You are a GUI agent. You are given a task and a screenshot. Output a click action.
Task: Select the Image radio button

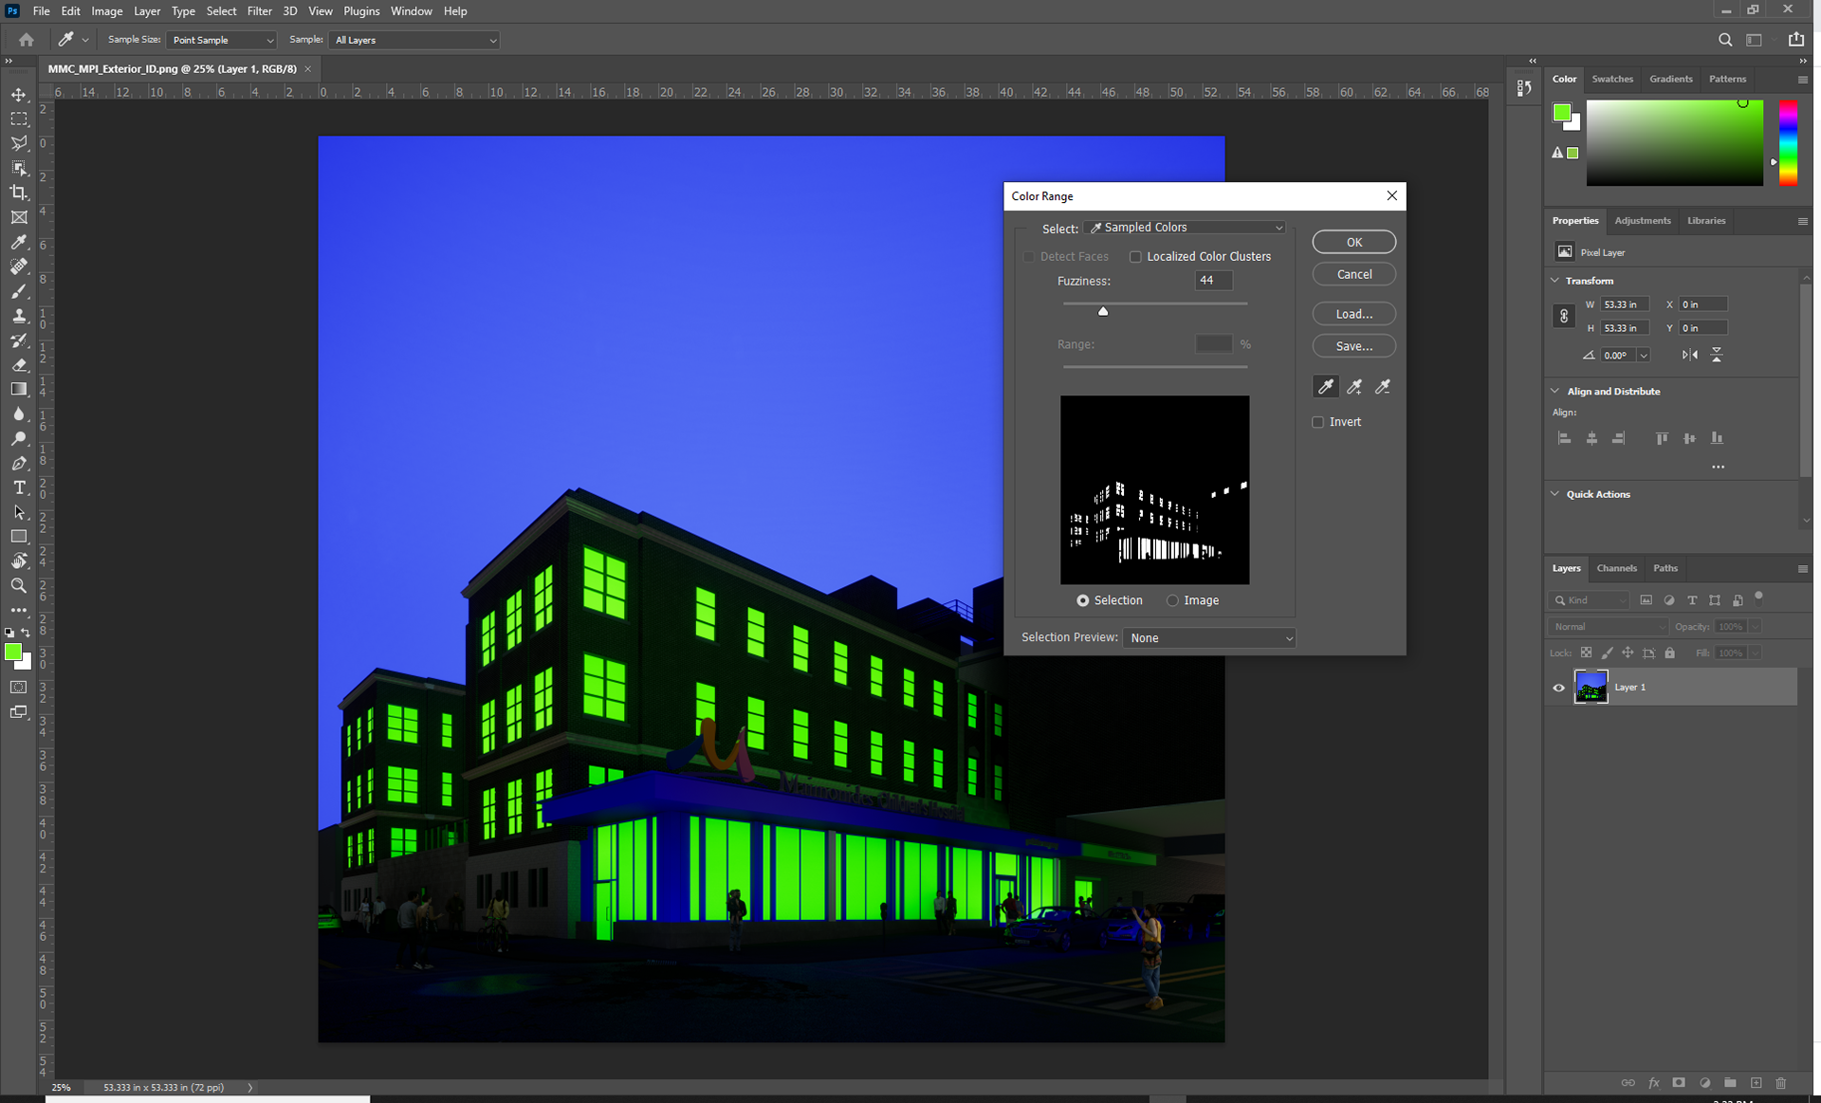tap(1173, 600)
